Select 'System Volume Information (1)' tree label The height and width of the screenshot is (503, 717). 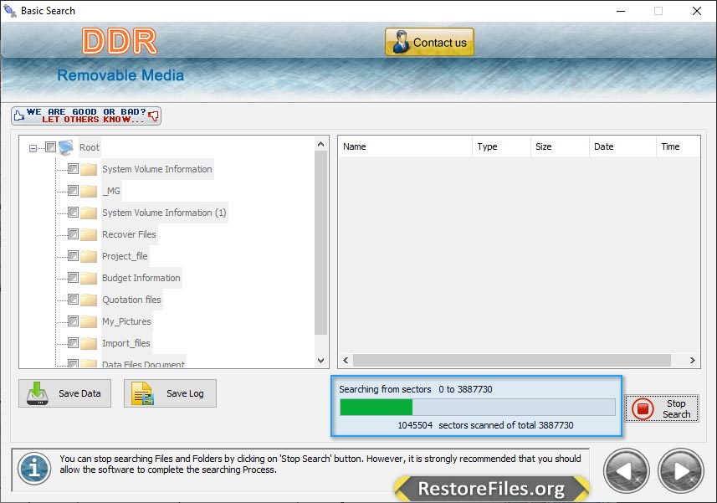coord(164,213)
